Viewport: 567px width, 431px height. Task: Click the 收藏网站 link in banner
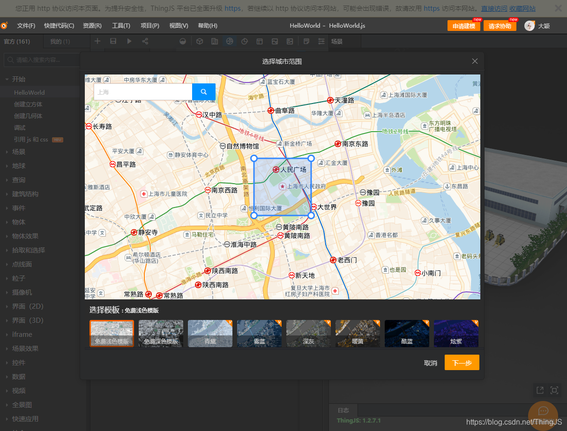[522, 8]
